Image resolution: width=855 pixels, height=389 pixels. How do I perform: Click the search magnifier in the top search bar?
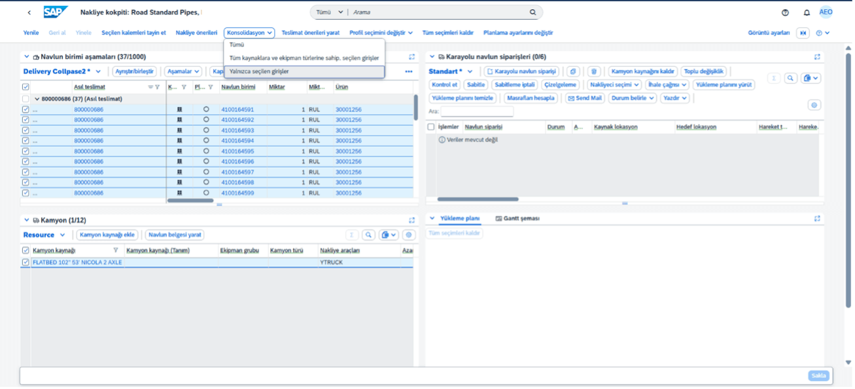(x=532, y=12)
